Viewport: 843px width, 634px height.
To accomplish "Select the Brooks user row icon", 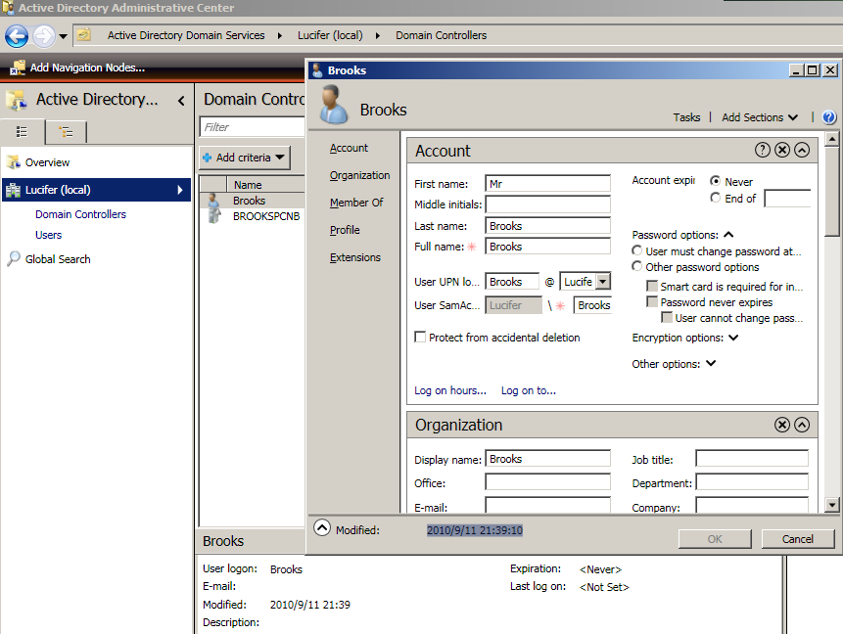I will click(214, 201).
